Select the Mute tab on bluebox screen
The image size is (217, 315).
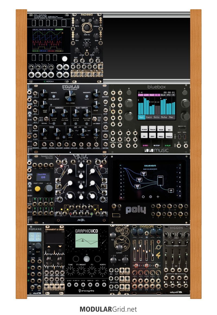coord(164,117)
